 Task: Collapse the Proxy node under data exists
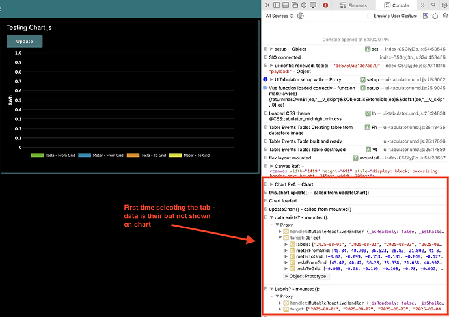(277, 225)
